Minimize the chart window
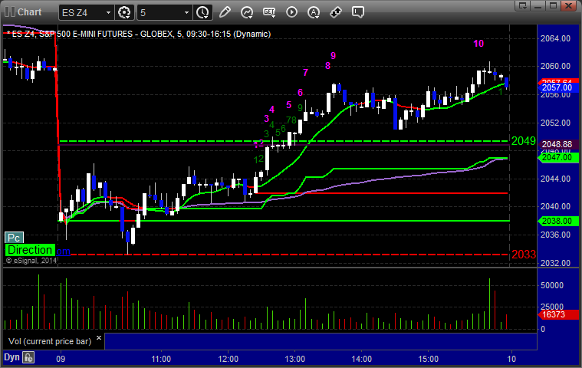Screen dimensions: 582x368 click(538, 5)
